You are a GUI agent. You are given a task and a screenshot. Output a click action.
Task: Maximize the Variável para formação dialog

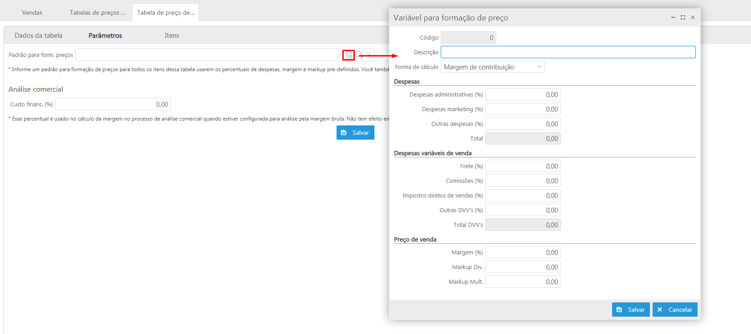tap(683, 17)
